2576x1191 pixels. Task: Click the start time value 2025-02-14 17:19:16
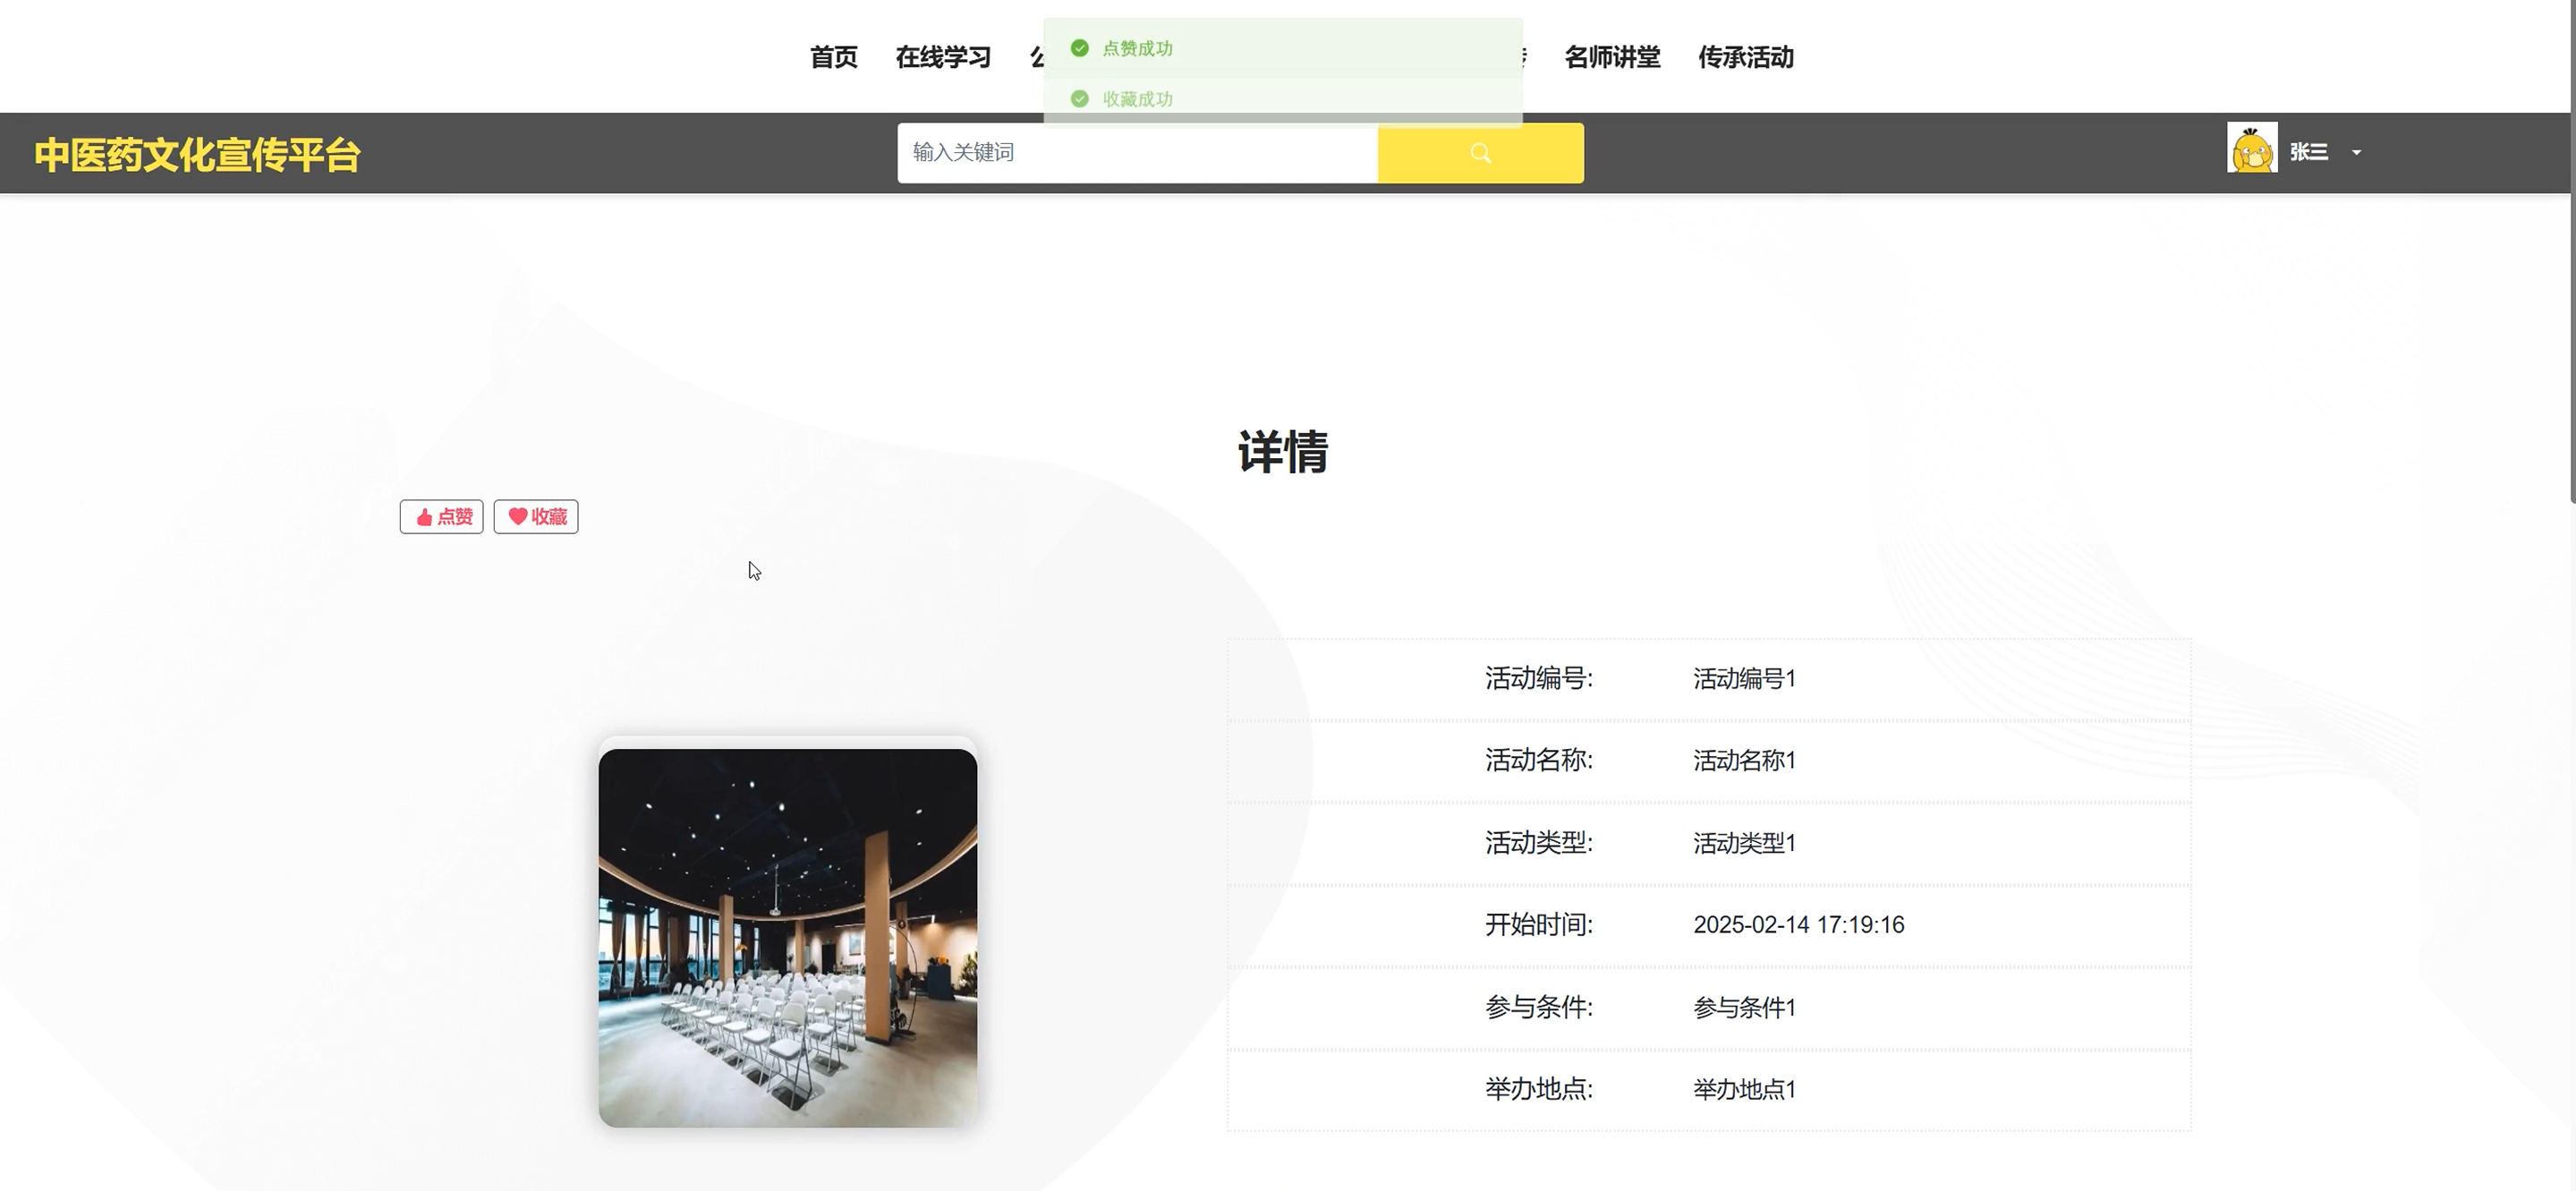(x=1798, y=925)
